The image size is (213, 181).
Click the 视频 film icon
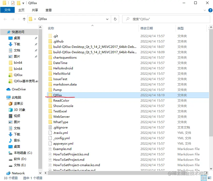[11, 116]
